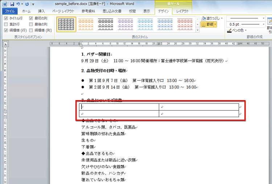272x184 pixels.
Task: Switch to the 差し込み文書 tab
Action: (x=112, y=11)
